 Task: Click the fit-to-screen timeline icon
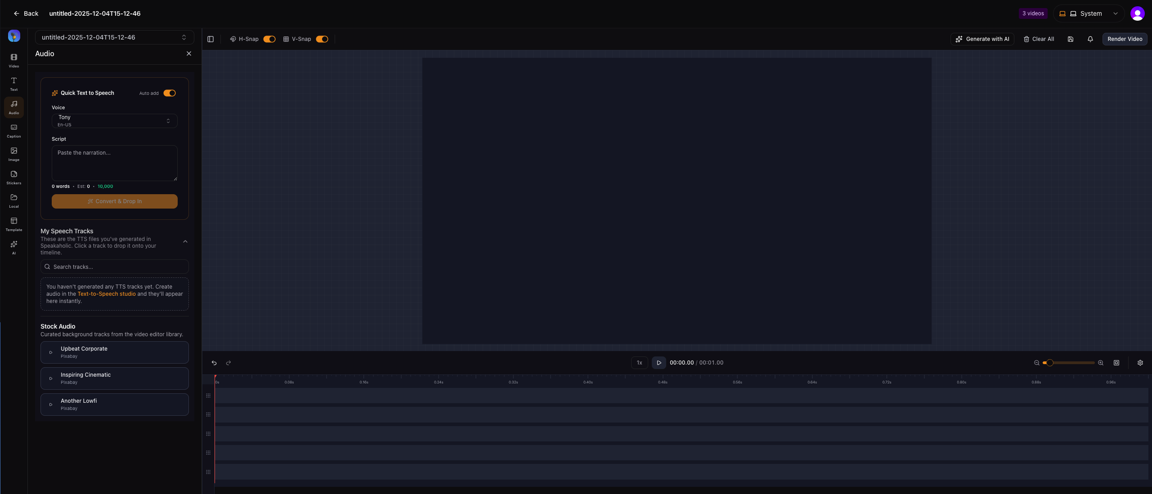pyautogui.click(x=1116, y=363)
